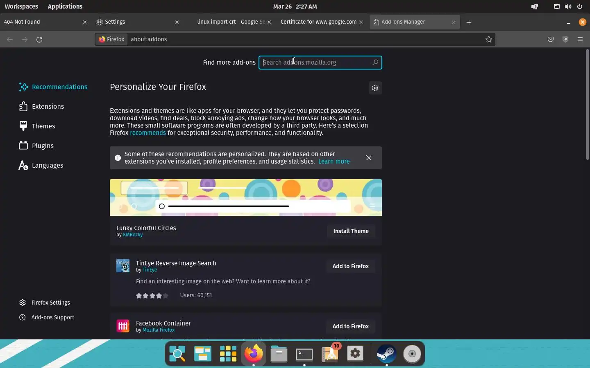The height and width of the screenshot is (368, 590).
Task: Open TinEye author link
Action: click(150, 270)
